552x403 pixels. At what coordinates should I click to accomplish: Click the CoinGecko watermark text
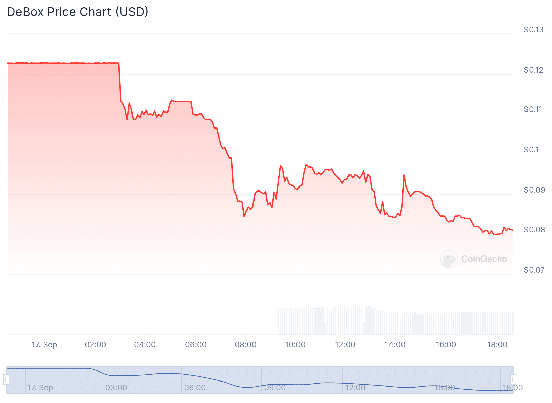(x=484, y=259)
